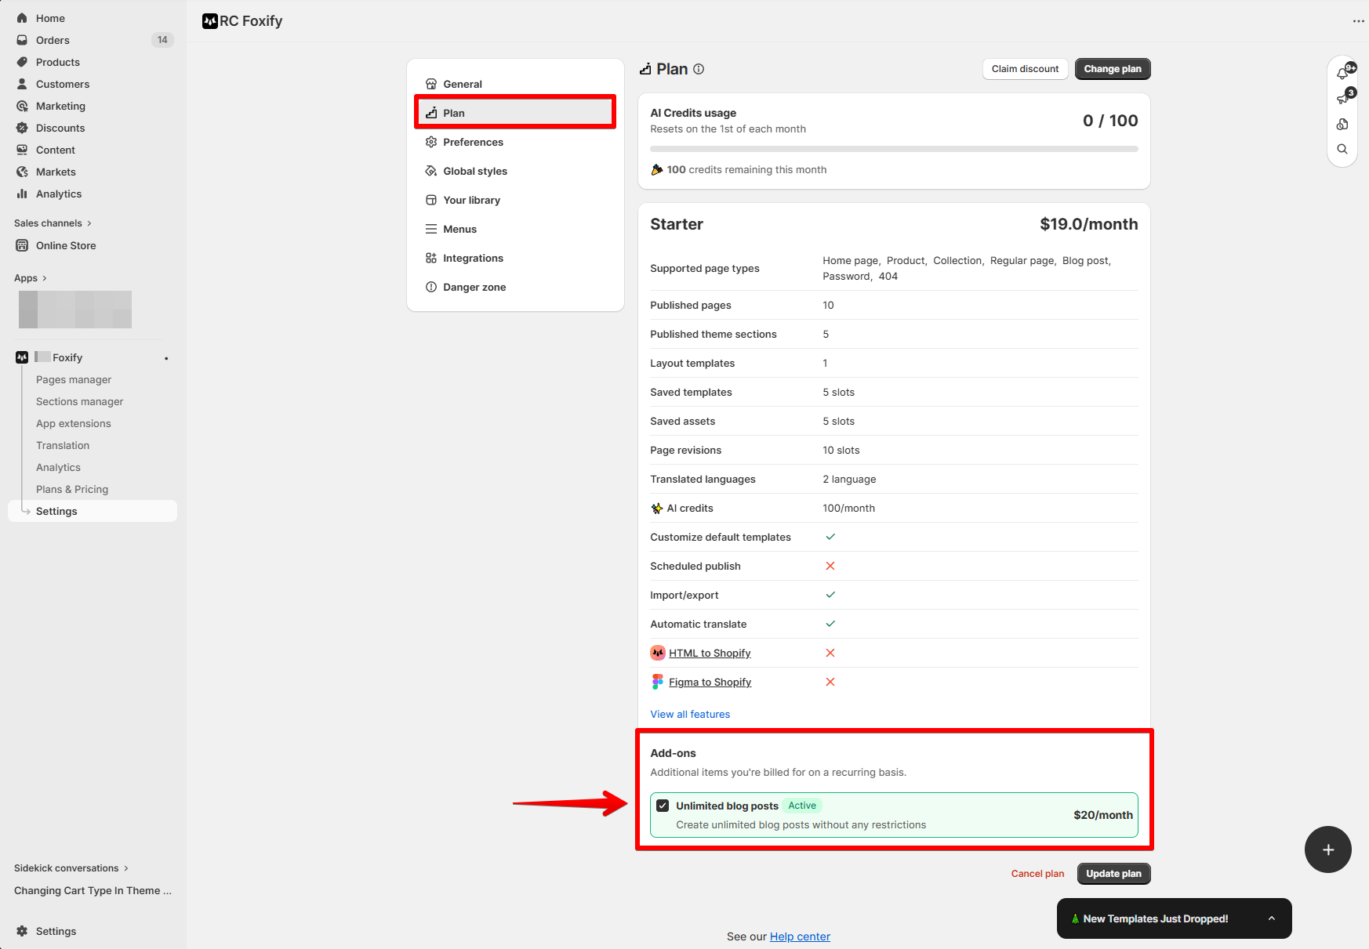The height and width of the screenshot is (949, 1369).
Task: Click the Analytics bar chart icon
Action: (22, 194)
